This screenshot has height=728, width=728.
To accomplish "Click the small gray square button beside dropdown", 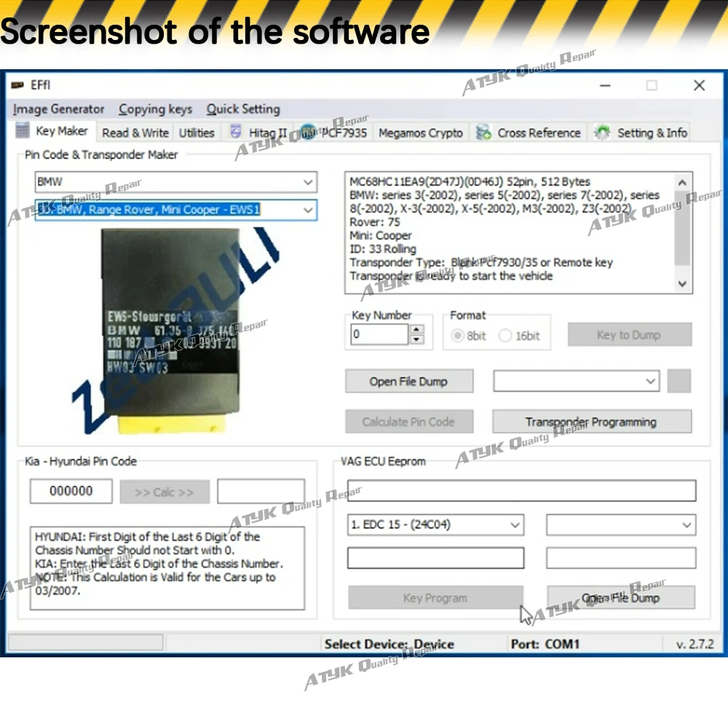I will pyautogui.click(x=679, y=381).
